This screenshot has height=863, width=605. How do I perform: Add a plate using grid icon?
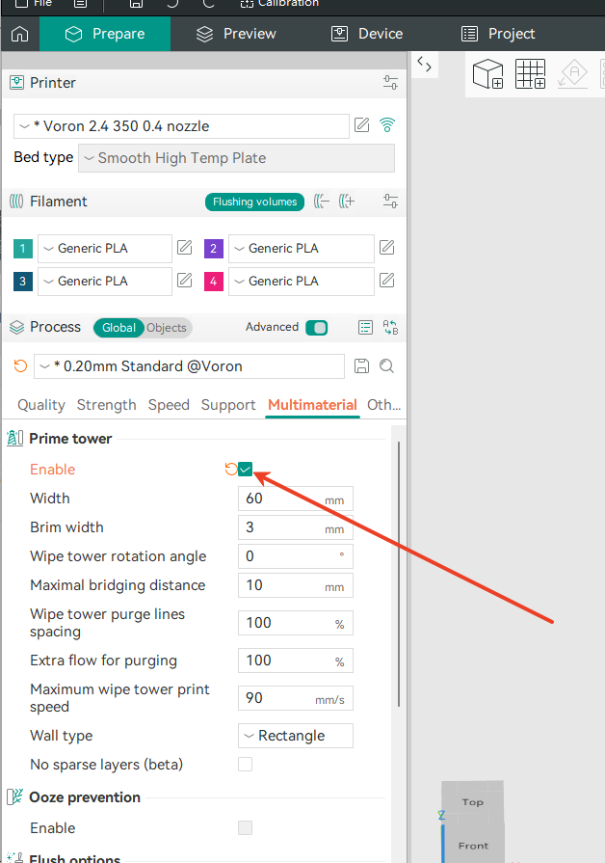point(530,73)
